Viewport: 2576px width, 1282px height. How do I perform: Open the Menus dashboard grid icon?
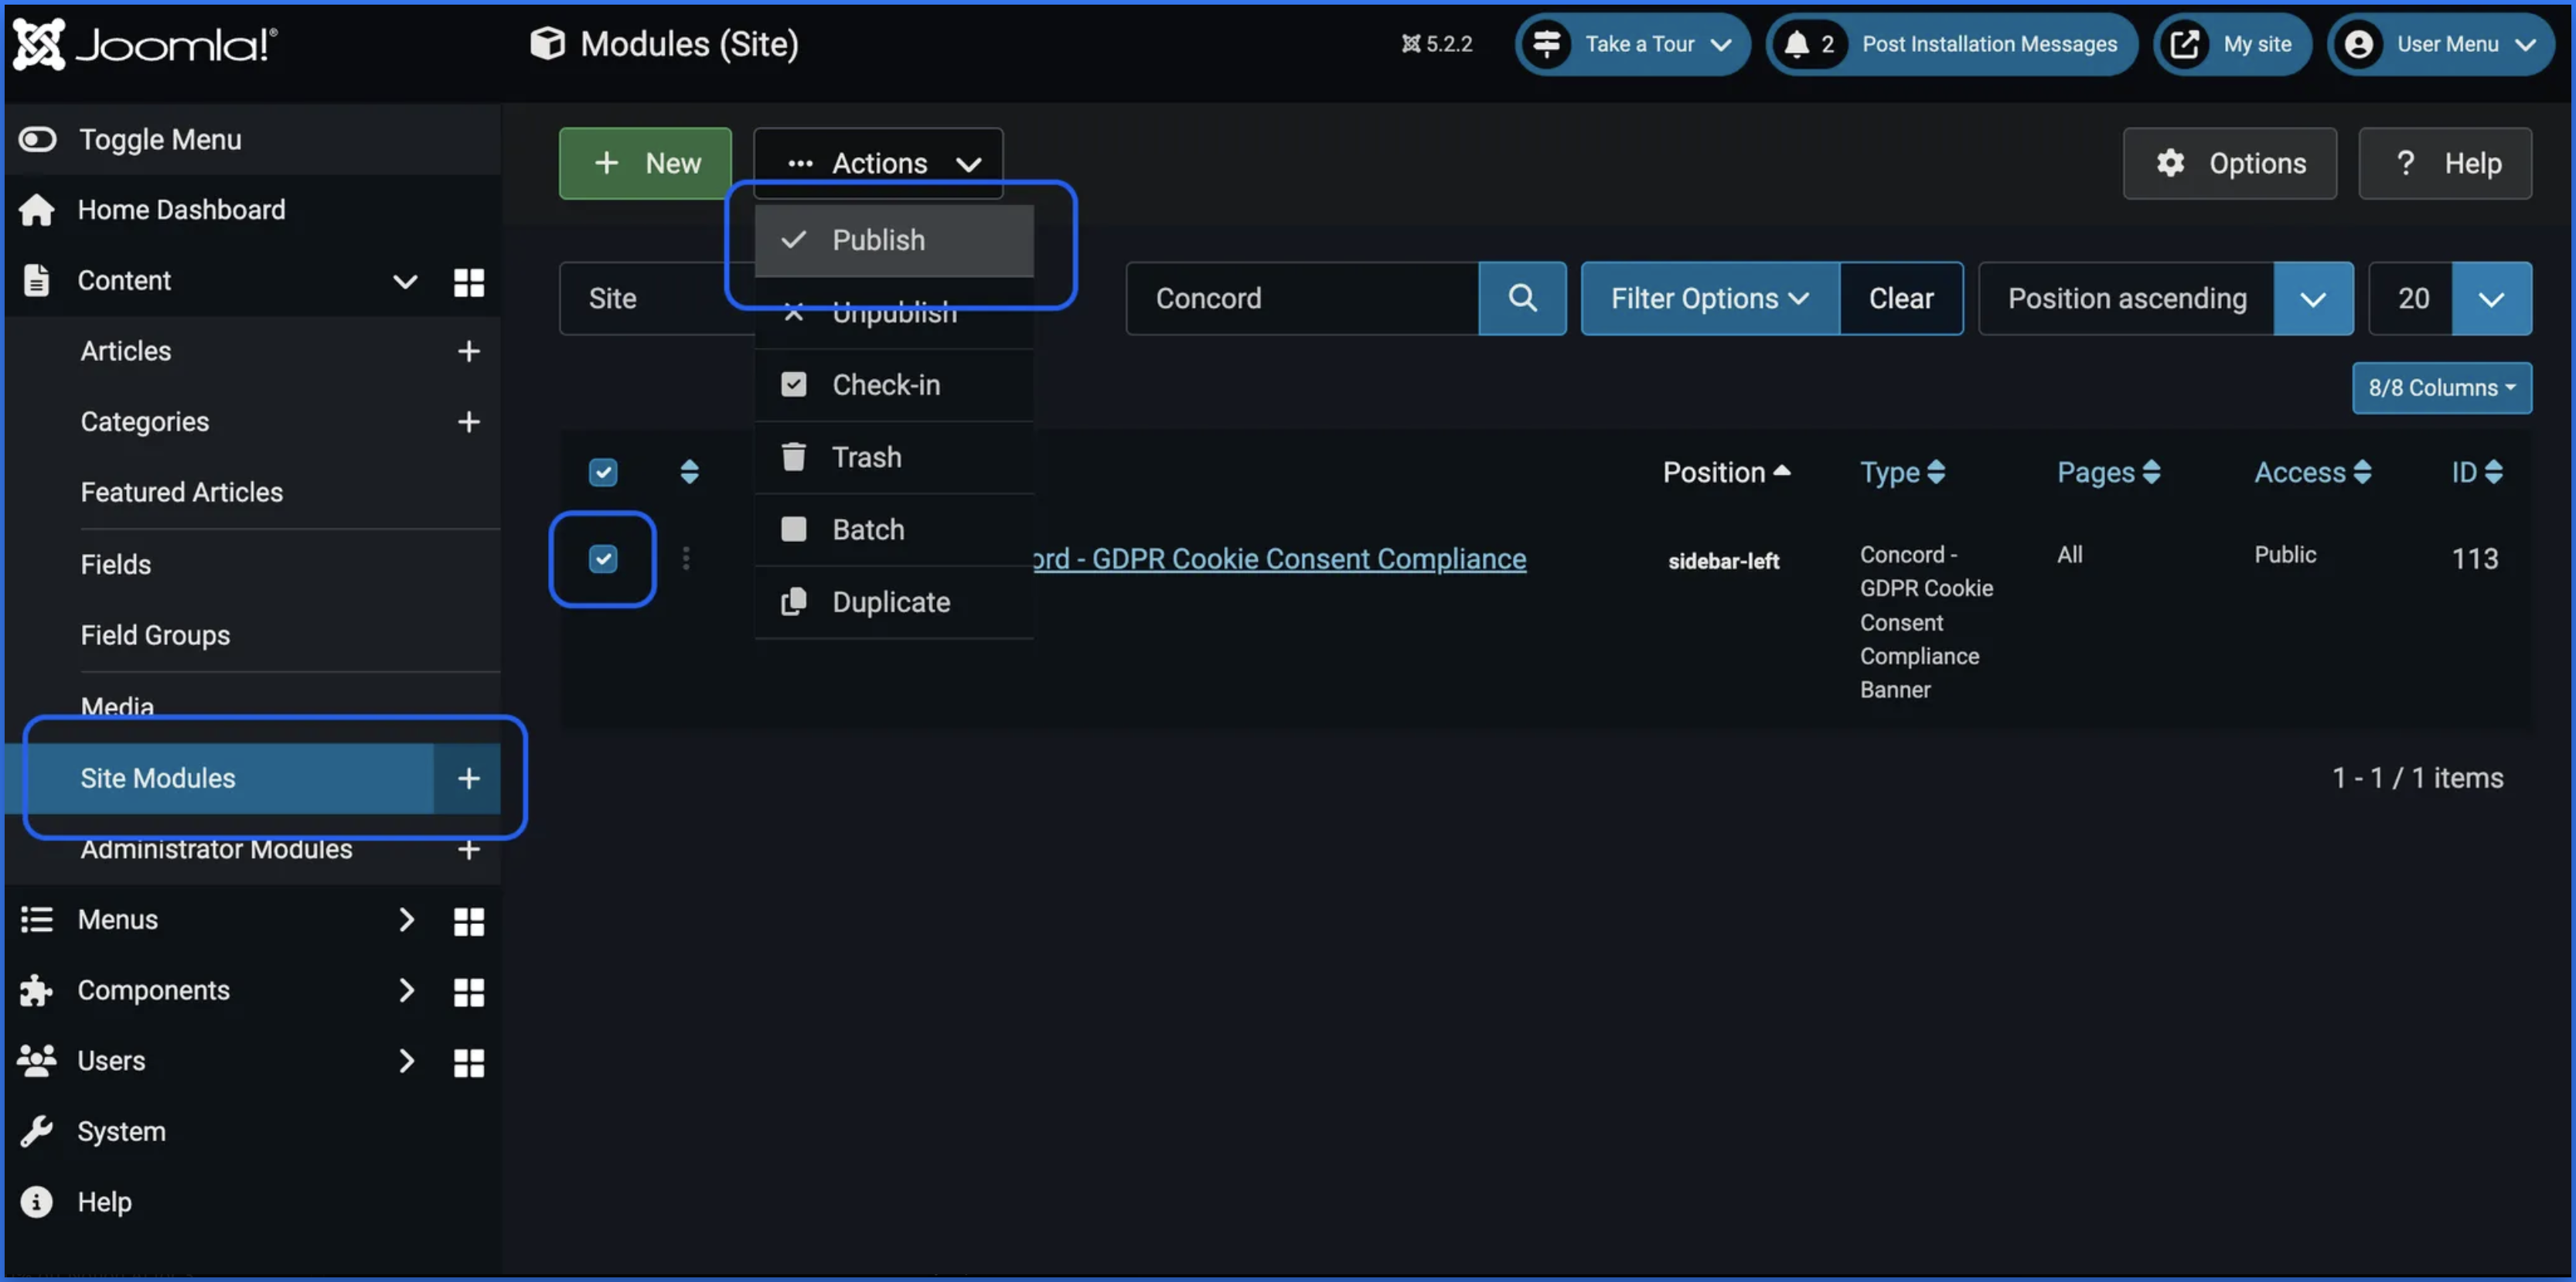tap(469, 921)
